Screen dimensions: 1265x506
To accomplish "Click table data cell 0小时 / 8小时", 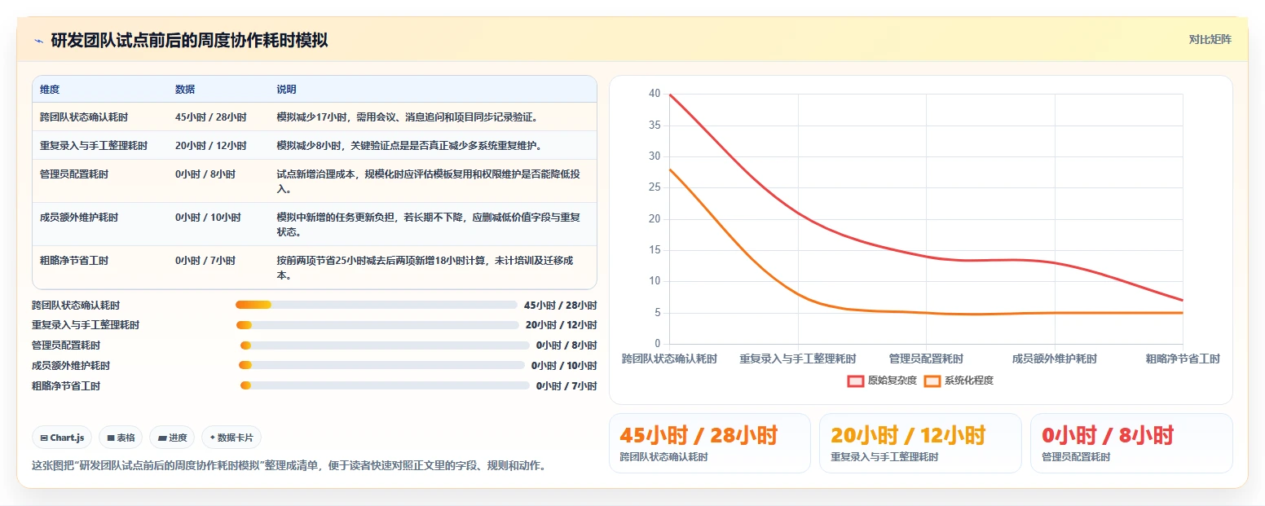I will pyautogui.click(x=205, y=174).
